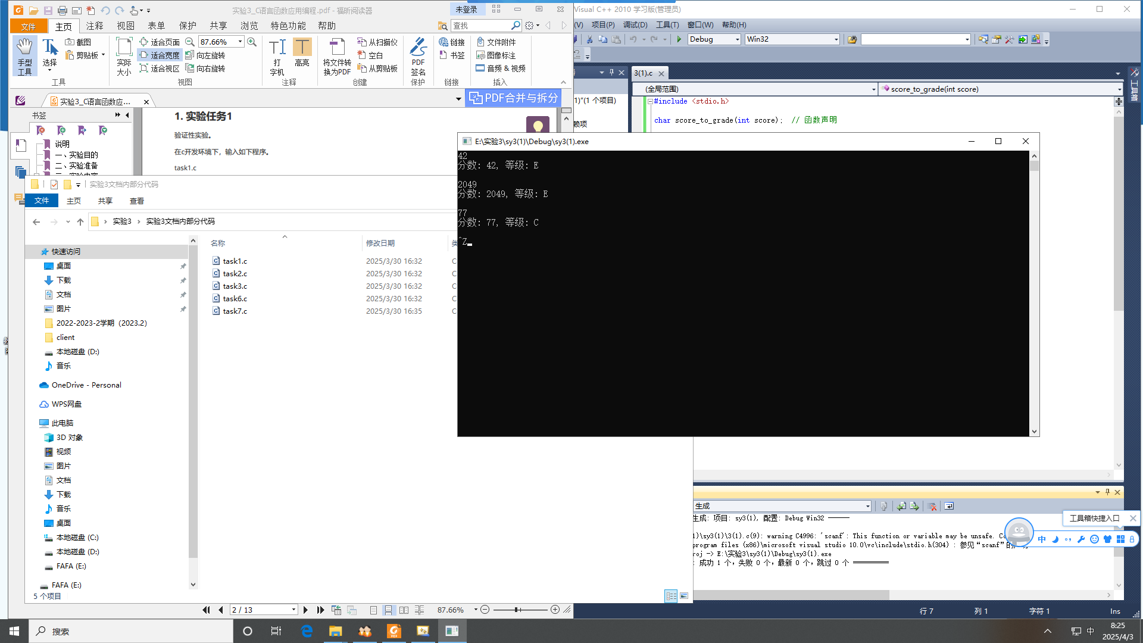The image size is (1143, 643).
Task: Click the PDF zoom slider handle
Action: point(517,610)
